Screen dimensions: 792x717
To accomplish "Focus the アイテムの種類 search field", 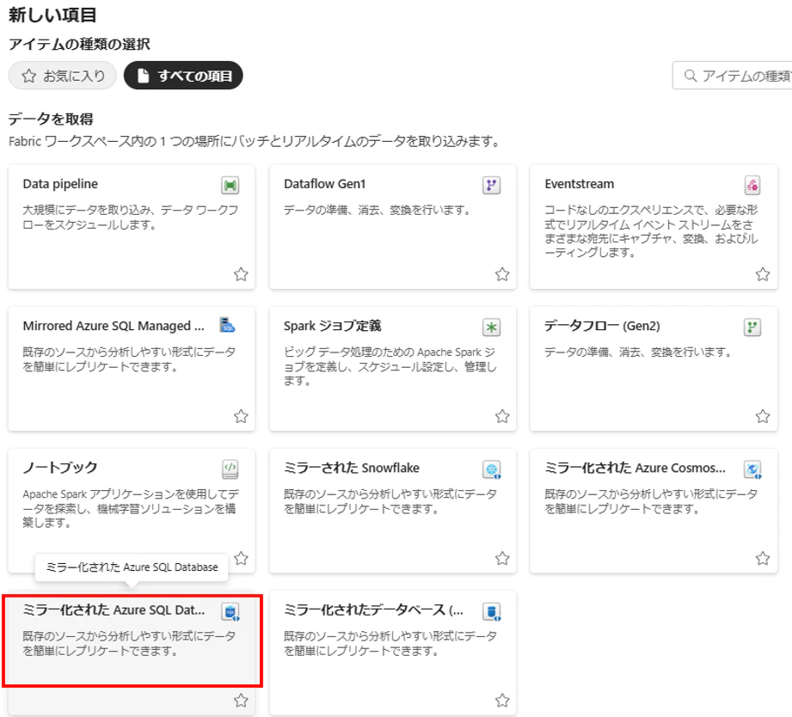I will [x=732, y=76].
